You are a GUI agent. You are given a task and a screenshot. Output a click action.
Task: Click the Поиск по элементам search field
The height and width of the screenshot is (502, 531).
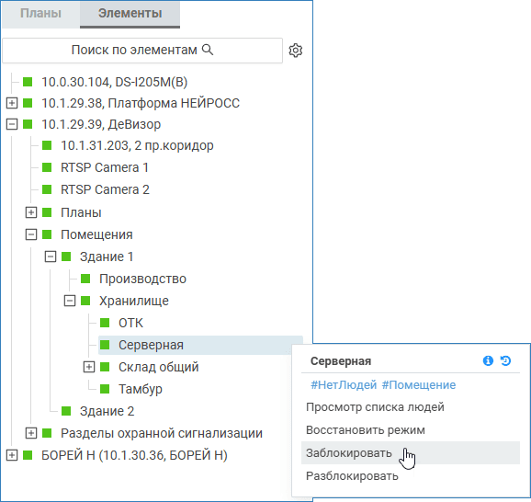point(142,51)
